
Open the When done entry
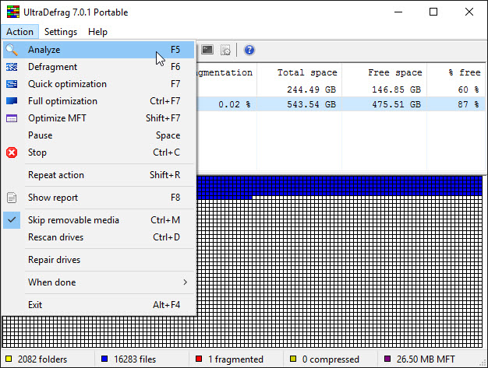99,282
